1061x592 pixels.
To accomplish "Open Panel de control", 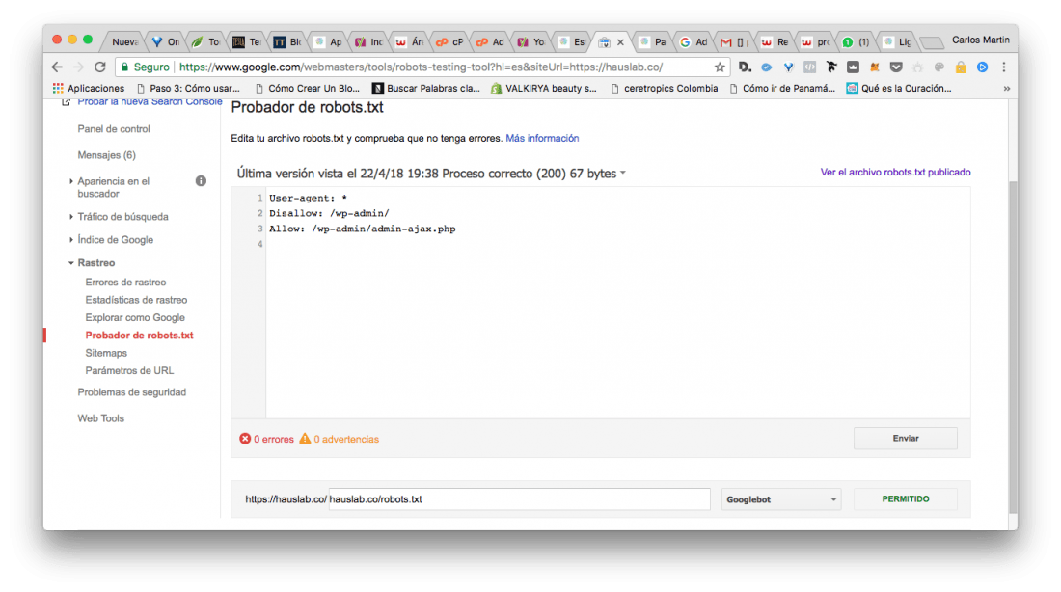I will tap(114, 128).
